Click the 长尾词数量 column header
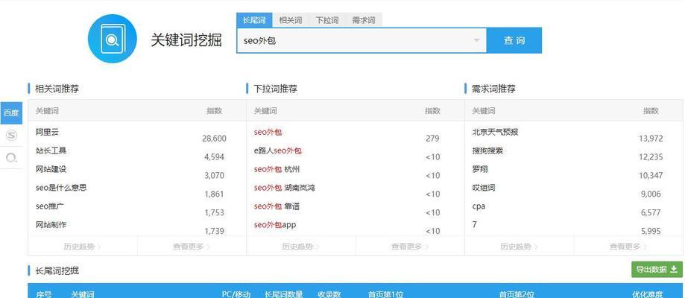 (x=283, y=294)
